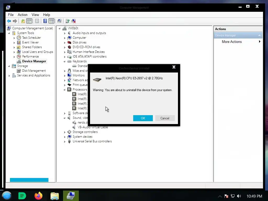The width and height of the screenshot is (268, 201).
Task: Expand the Monitors category
Action: click(65, 76)
